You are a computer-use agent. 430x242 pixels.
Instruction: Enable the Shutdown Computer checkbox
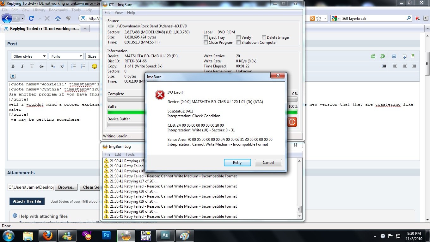click(x=239, y=42)
